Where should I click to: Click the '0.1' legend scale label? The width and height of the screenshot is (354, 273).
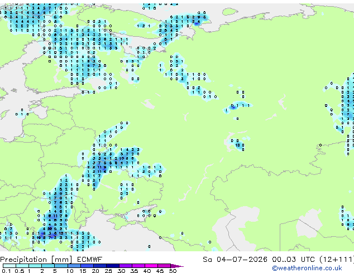6,271
